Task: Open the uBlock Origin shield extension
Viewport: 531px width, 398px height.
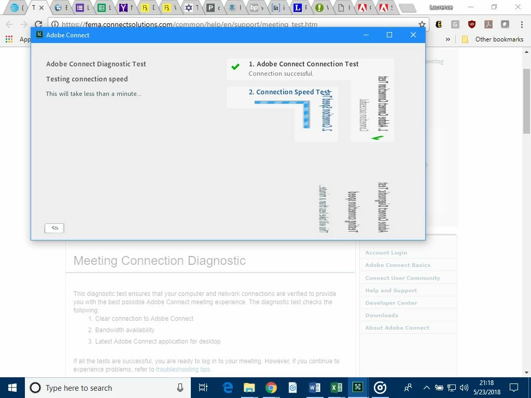Action: point(472,24)
